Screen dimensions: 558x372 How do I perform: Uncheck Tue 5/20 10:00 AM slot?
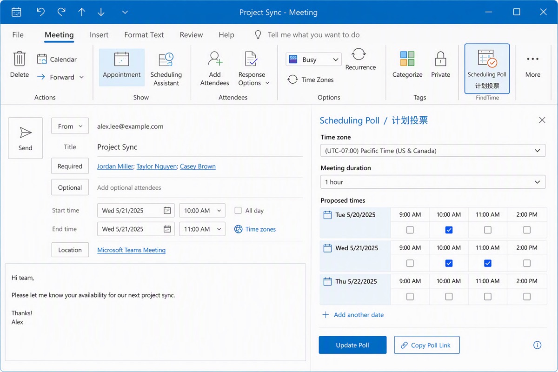[449, 230]
